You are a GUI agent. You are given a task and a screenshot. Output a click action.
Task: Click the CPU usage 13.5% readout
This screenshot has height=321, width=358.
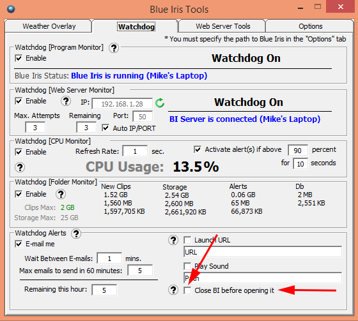(196, 167)
